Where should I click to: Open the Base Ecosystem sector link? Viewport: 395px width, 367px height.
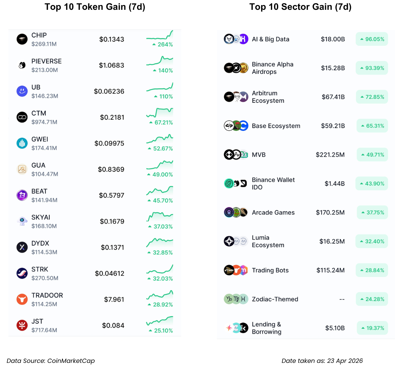click(276, 126)
